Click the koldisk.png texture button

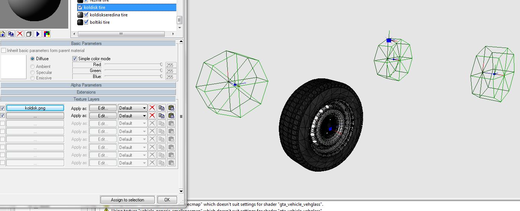tap(35, 108)
